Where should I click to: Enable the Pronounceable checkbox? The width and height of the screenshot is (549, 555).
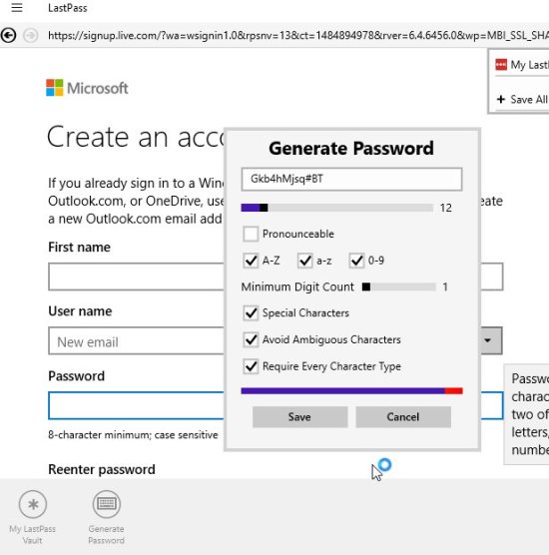click(251, 234)
